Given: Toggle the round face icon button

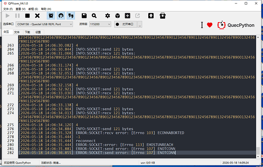Looking at the screenshot, I should (61, 16).
